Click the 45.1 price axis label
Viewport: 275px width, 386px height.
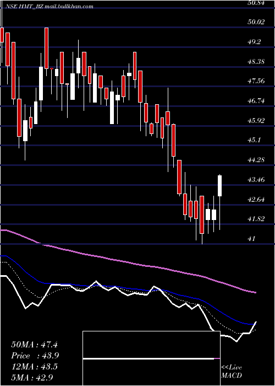[x=254, y=140]
